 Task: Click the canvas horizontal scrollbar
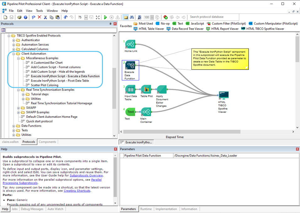[x=182, y=132]
